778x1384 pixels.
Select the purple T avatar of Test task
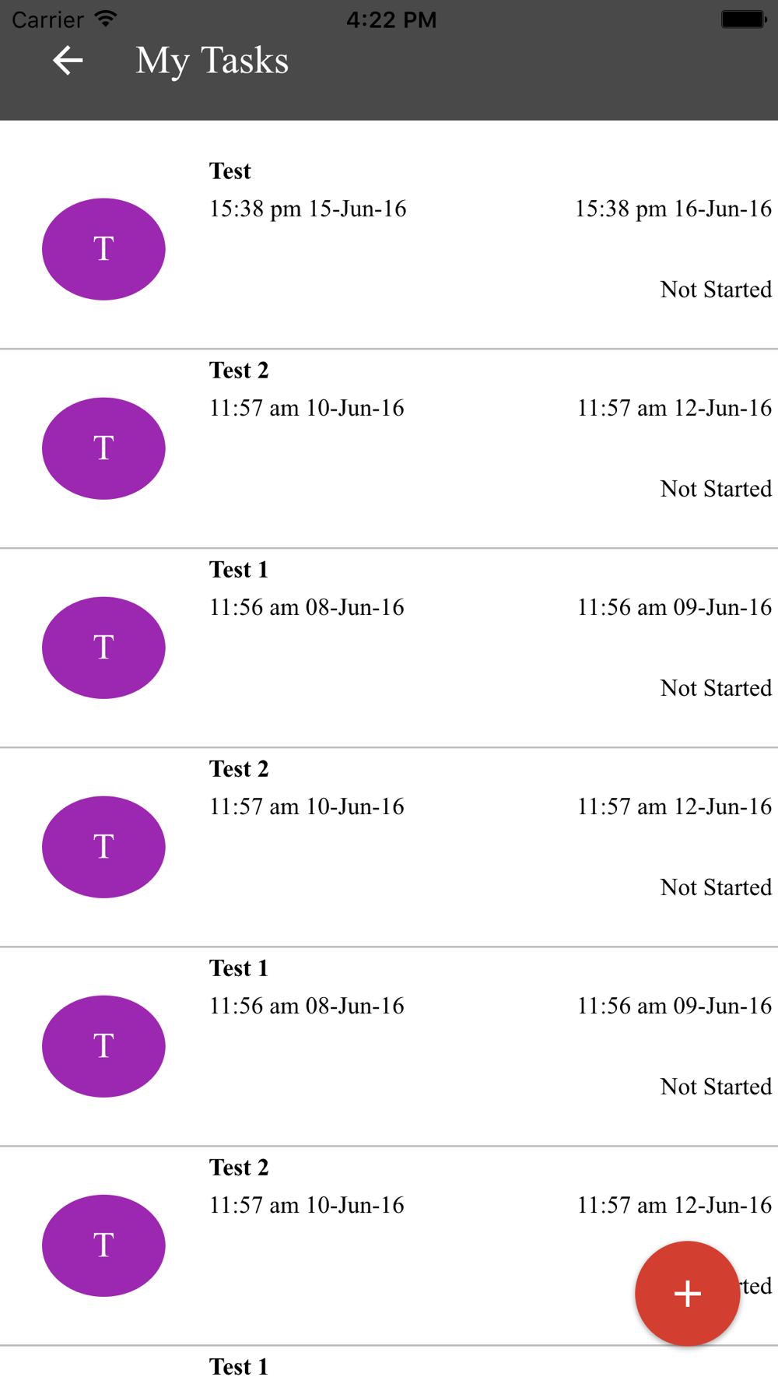click(x=103, y=249)
